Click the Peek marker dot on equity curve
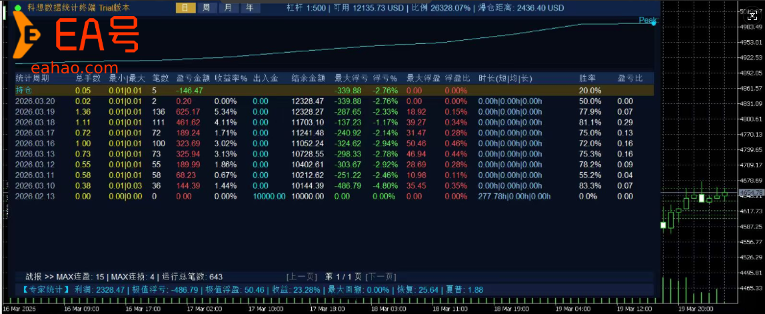The image size is (765, 314). point(653,23)
